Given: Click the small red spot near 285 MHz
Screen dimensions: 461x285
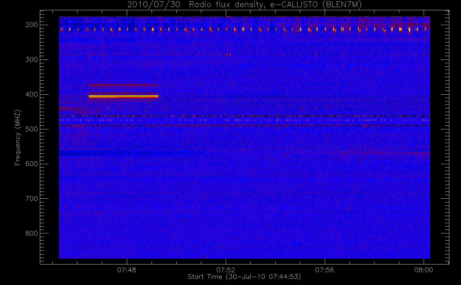Looking at the screenshot, I should click(229, 54).
